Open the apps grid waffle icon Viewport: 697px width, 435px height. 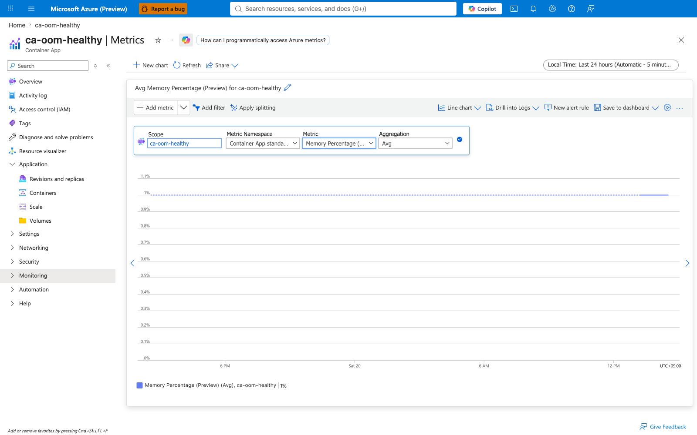pos(11,8)
